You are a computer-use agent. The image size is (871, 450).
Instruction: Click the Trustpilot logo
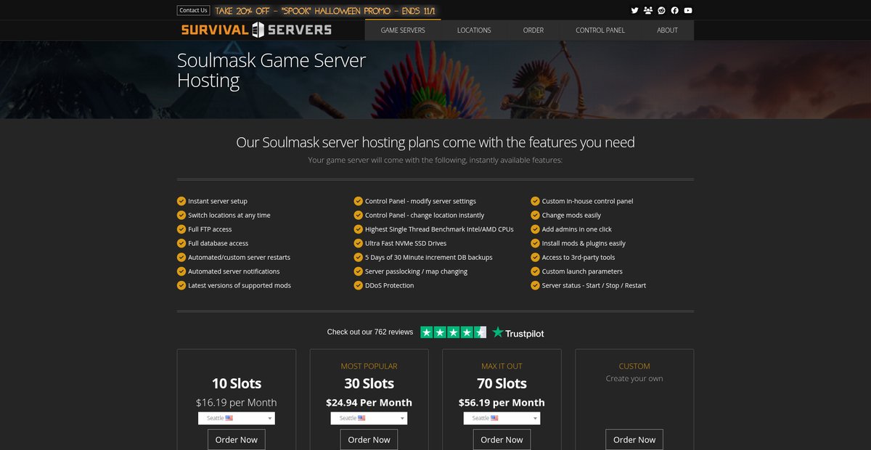point(518,332)
